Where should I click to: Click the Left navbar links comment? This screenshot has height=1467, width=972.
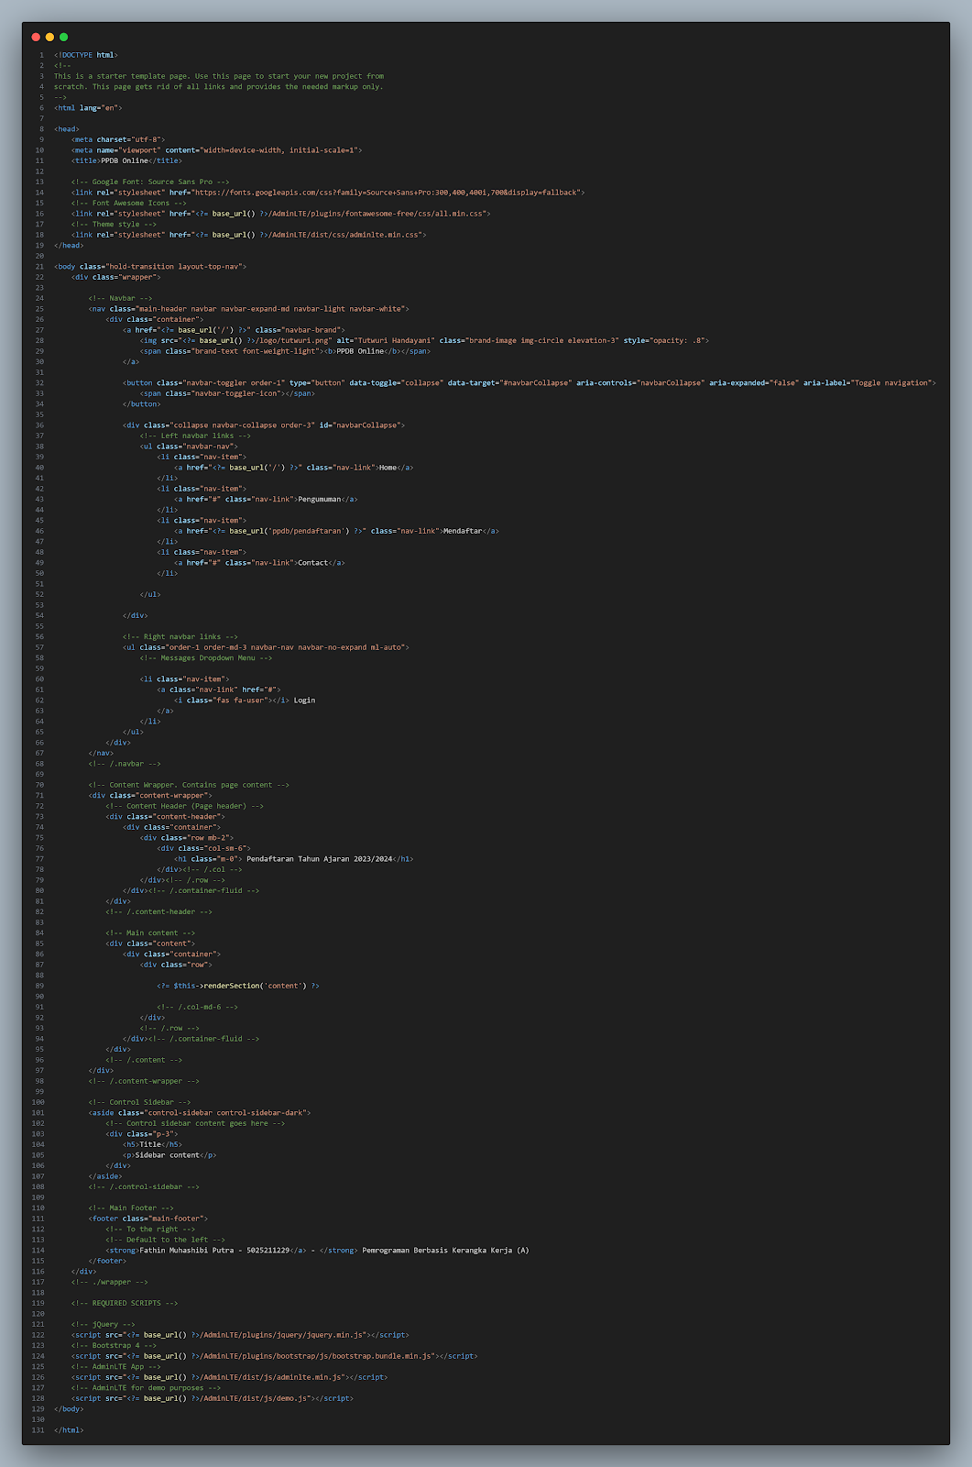(195, 436)
